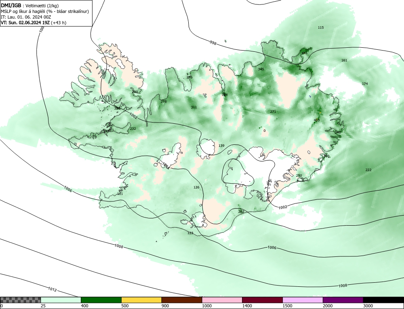
Task: Select the lavender 1500–2000 legend swatch
Action: click(303, 300)
